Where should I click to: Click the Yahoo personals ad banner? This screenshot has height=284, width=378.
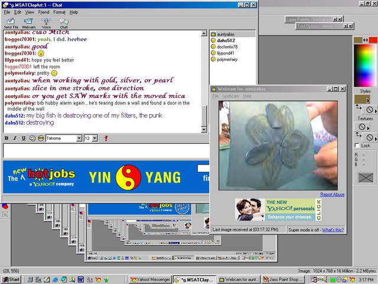[x=278, y=209]
